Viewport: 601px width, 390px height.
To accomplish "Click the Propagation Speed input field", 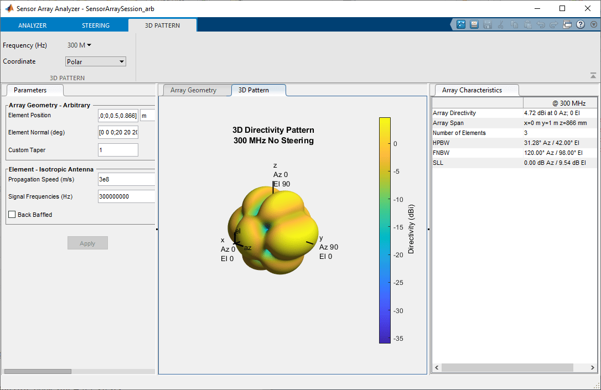I will pyautogui.click(x=127, y=179).
